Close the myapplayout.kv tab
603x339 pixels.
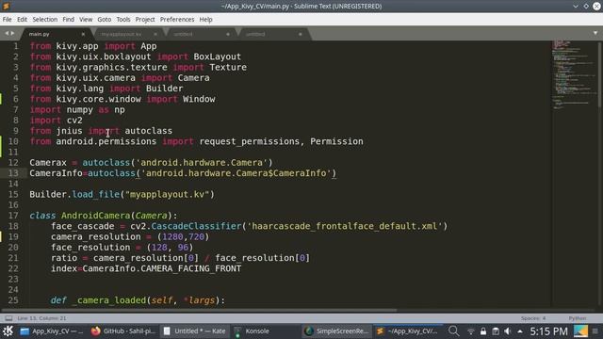pyautogui.click(x=155, y=34)
